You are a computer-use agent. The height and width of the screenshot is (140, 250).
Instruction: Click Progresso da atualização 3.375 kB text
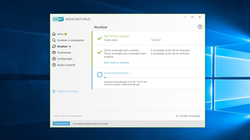125,82
